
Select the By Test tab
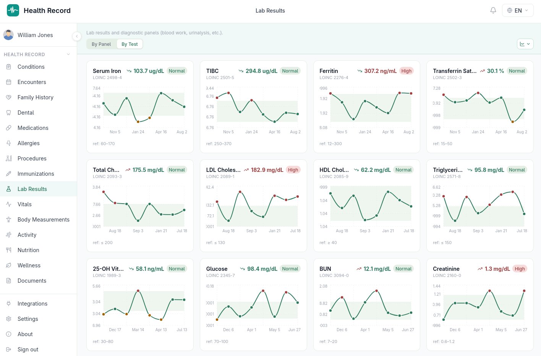click(130, 44)
